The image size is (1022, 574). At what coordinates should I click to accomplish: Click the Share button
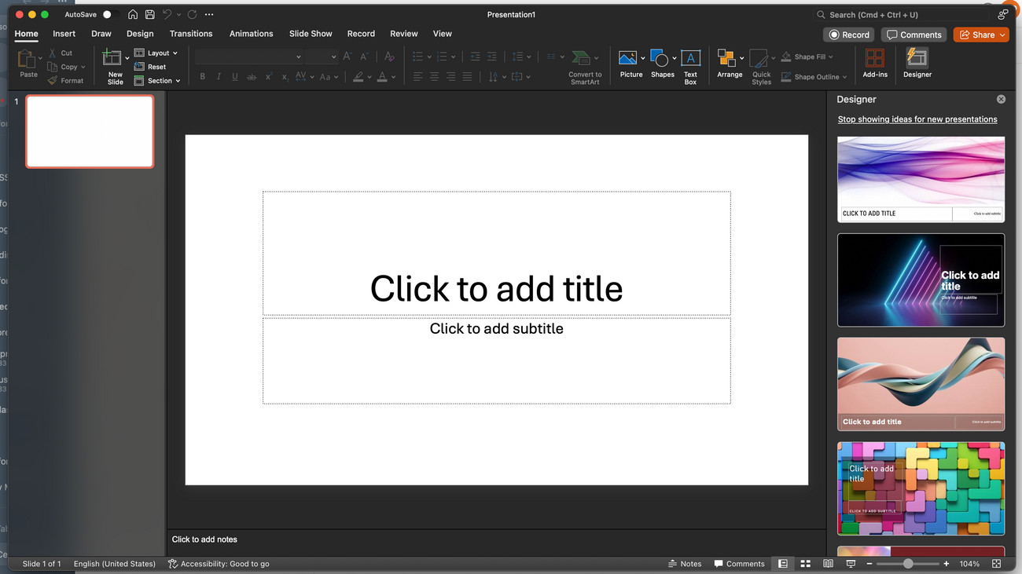(980, 35)
